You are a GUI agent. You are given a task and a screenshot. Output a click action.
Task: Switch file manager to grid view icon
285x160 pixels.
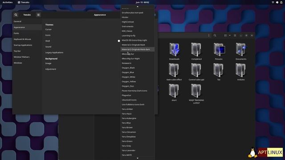(225, 36)
